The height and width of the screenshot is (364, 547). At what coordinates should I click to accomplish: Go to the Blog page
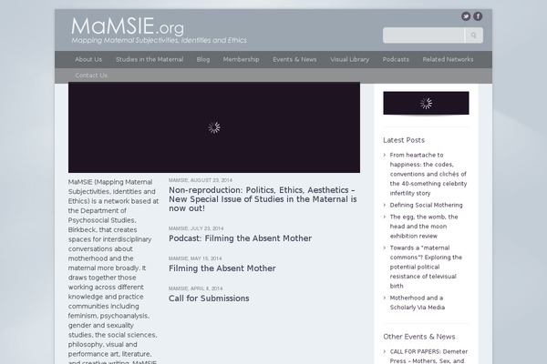(203, 59)
